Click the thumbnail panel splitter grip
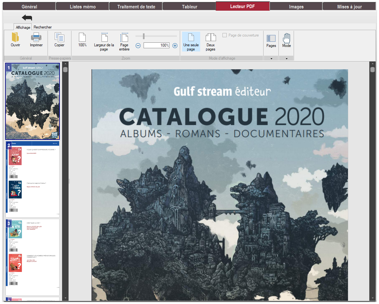The height and width of the screenshot is (304, 379). click(x=70, y=181)
